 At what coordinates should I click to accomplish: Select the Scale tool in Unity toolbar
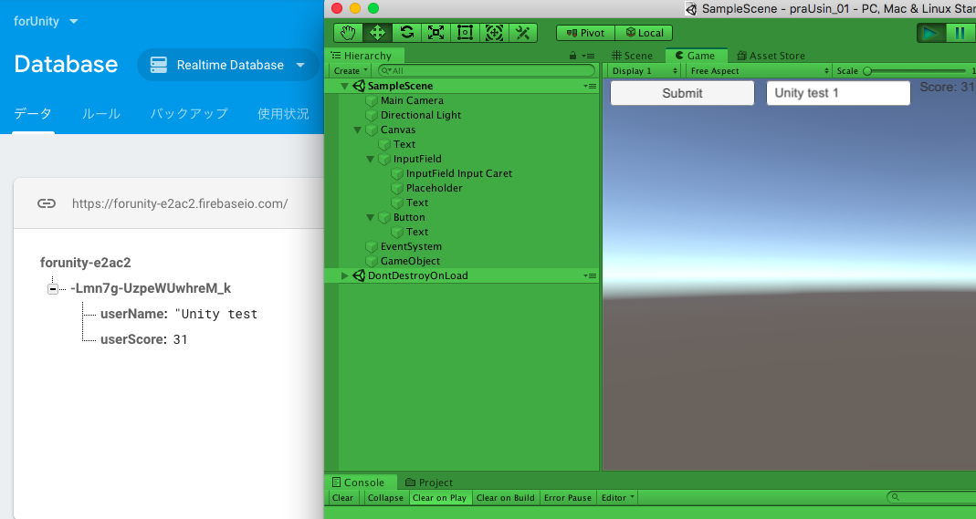(x=436, y=33)
